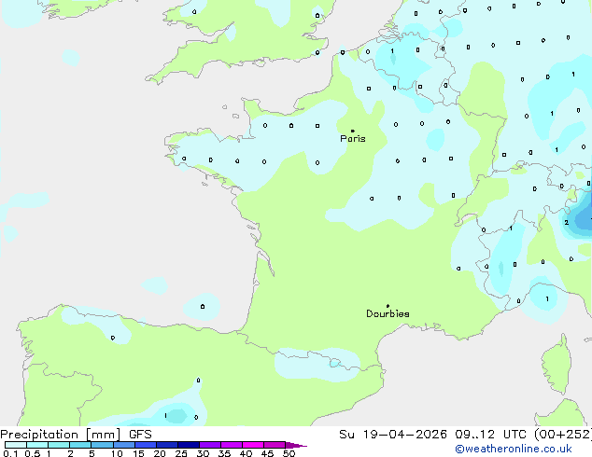Click the Dourbies city label
The width and height of the screenshot is (592, 457).
pos(388,313)
